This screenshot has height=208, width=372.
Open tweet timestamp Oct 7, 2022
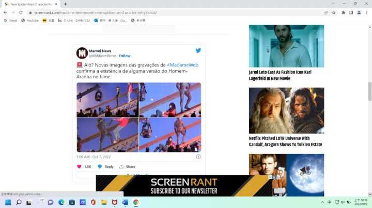click(x=94, y=157)
